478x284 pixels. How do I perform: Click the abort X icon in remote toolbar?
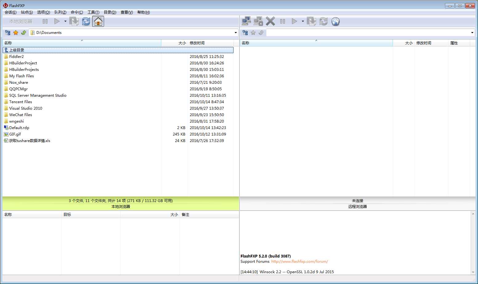[x=270, y=21]
